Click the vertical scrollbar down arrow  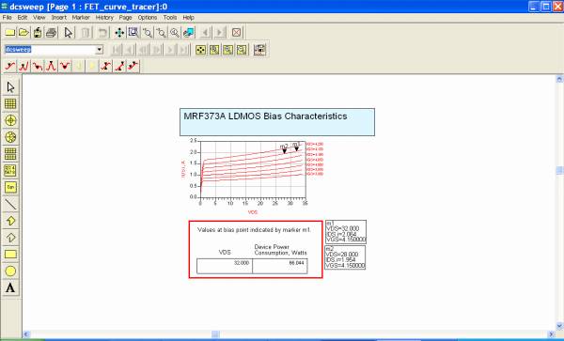(559, 326)
